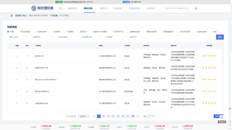The width and height of the screenshot is (232, 130).
Task: Open the 研报政策 nav tab
Action: 151,8
